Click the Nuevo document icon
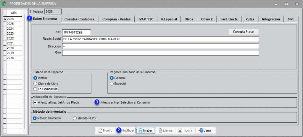The height and width of the screenshot is (137, 303). [100, 130]
